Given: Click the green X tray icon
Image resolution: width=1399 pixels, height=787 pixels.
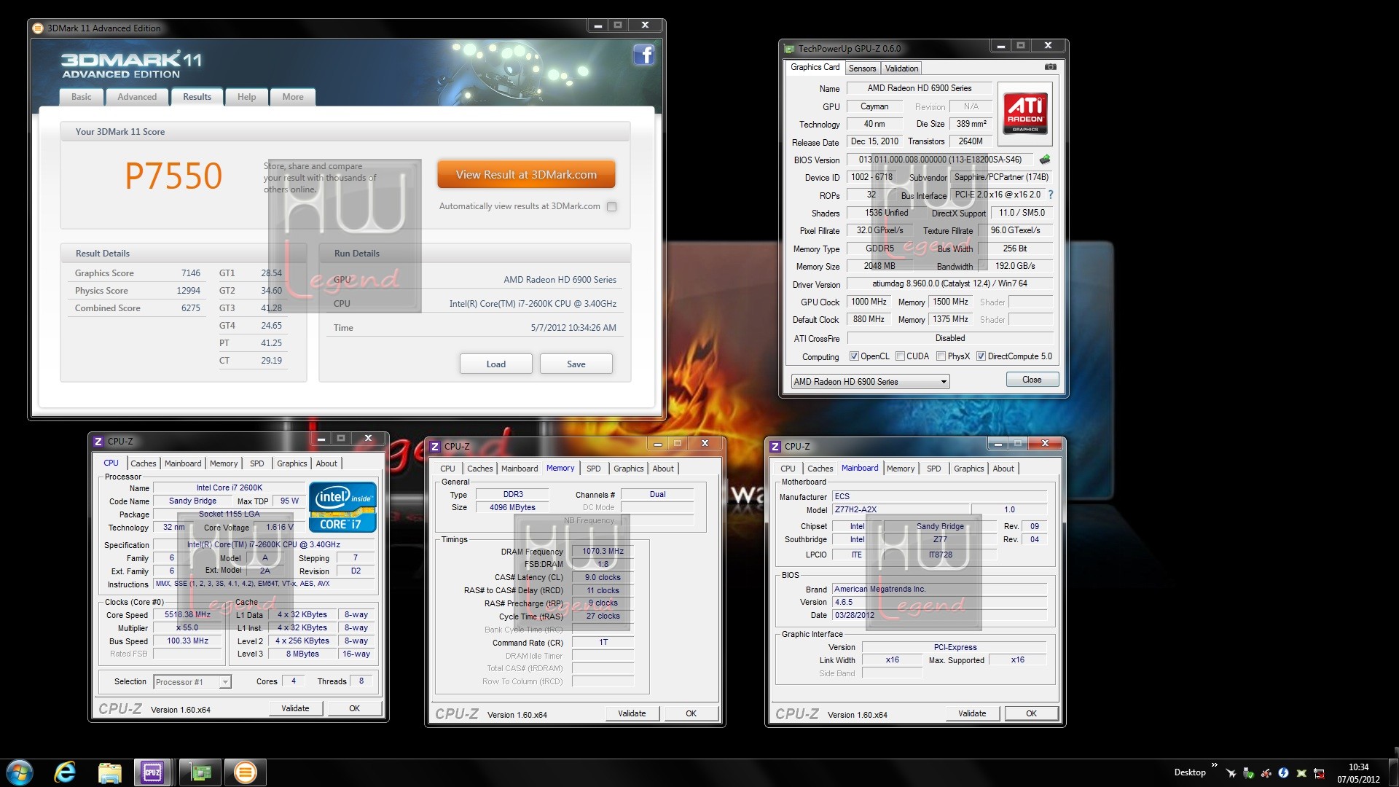Looking at the screenshot, I should click(x=1301, y=773).
